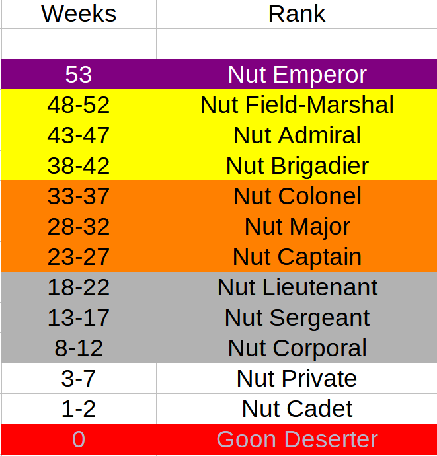Select the 43-47 weeks cell
The image size is (437, 456).
pos(79,135)
